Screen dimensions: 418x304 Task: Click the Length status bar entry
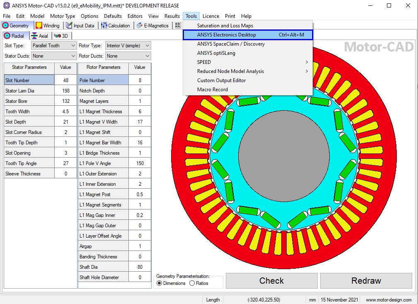pyautogui.click(x=213, y=300)
